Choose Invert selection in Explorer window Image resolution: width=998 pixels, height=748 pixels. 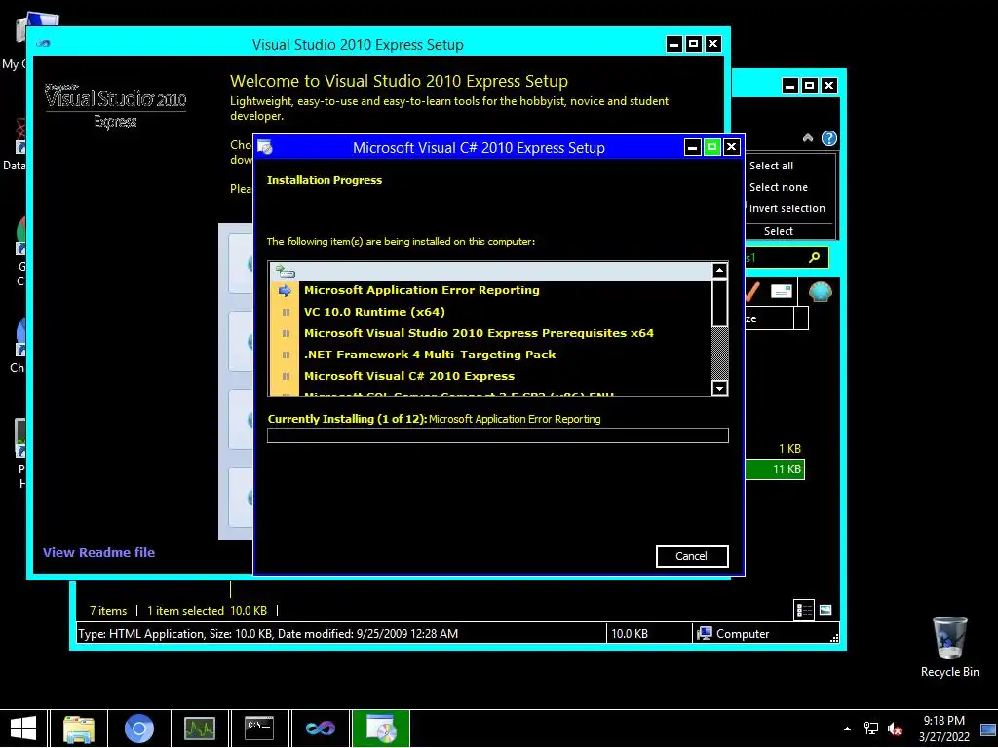click(787, 208)
